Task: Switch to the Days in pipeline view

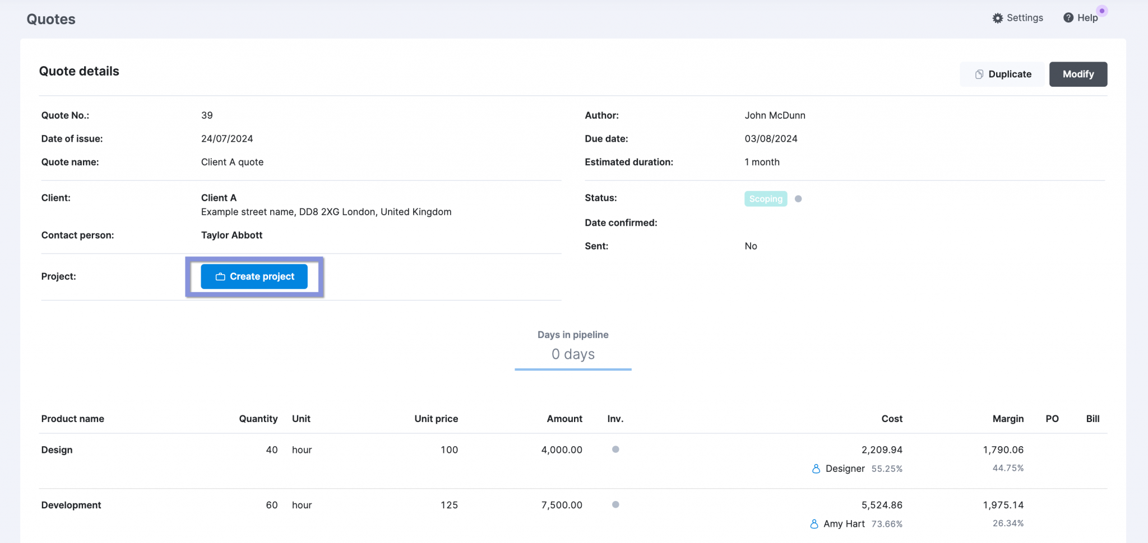Action: coord(572,334)
